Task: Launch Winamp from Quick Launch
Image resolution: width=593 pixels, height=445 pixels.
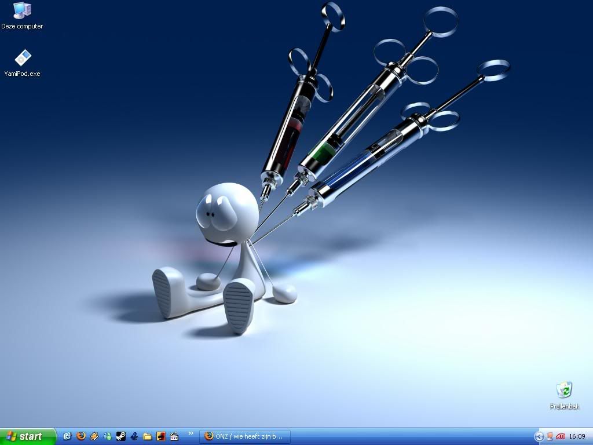Action: click(94, 436)
